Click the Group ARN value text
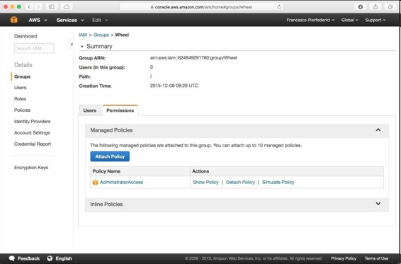 193,58
